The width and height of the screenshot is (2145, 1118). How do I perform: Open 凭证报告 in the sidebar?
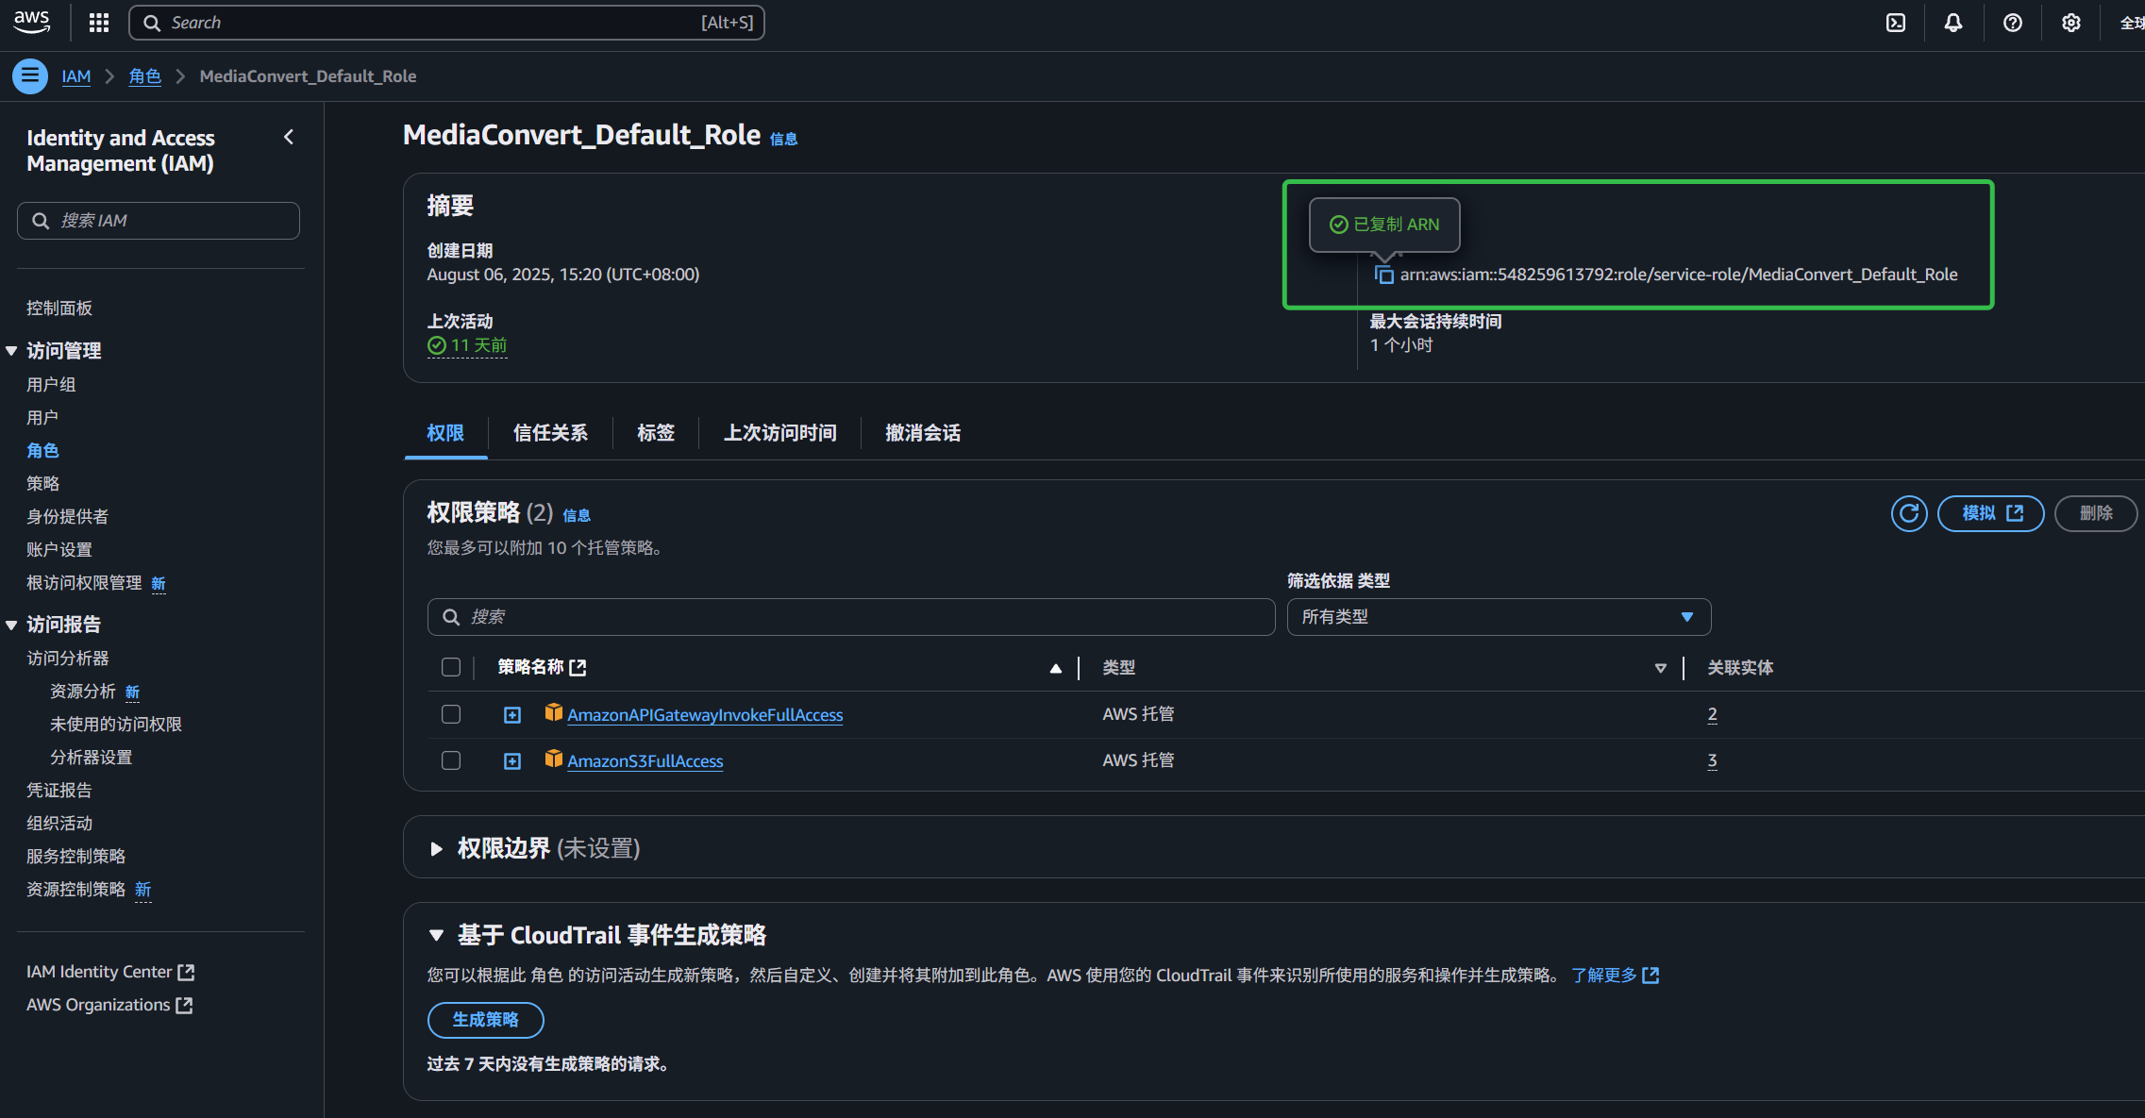click(59, 791)
